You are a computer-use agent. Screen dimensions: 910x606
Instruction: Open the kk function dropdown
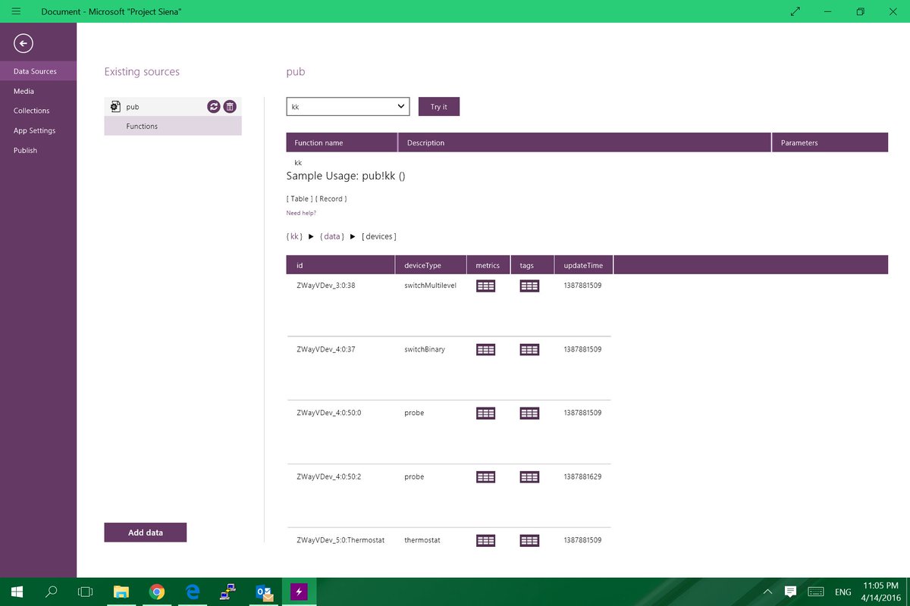point(348,107)
